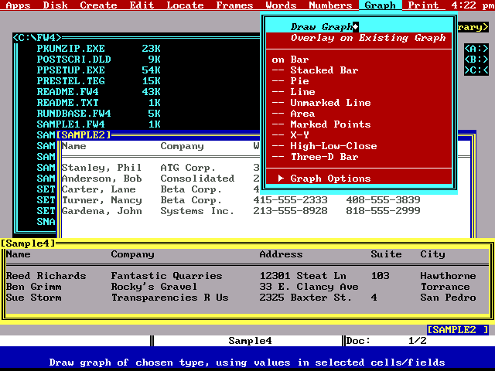Select RUNDBASE.FW4 in the file list
Viewport: 495px width, 371px height.
pyautogui.click(x=74, y=114)
